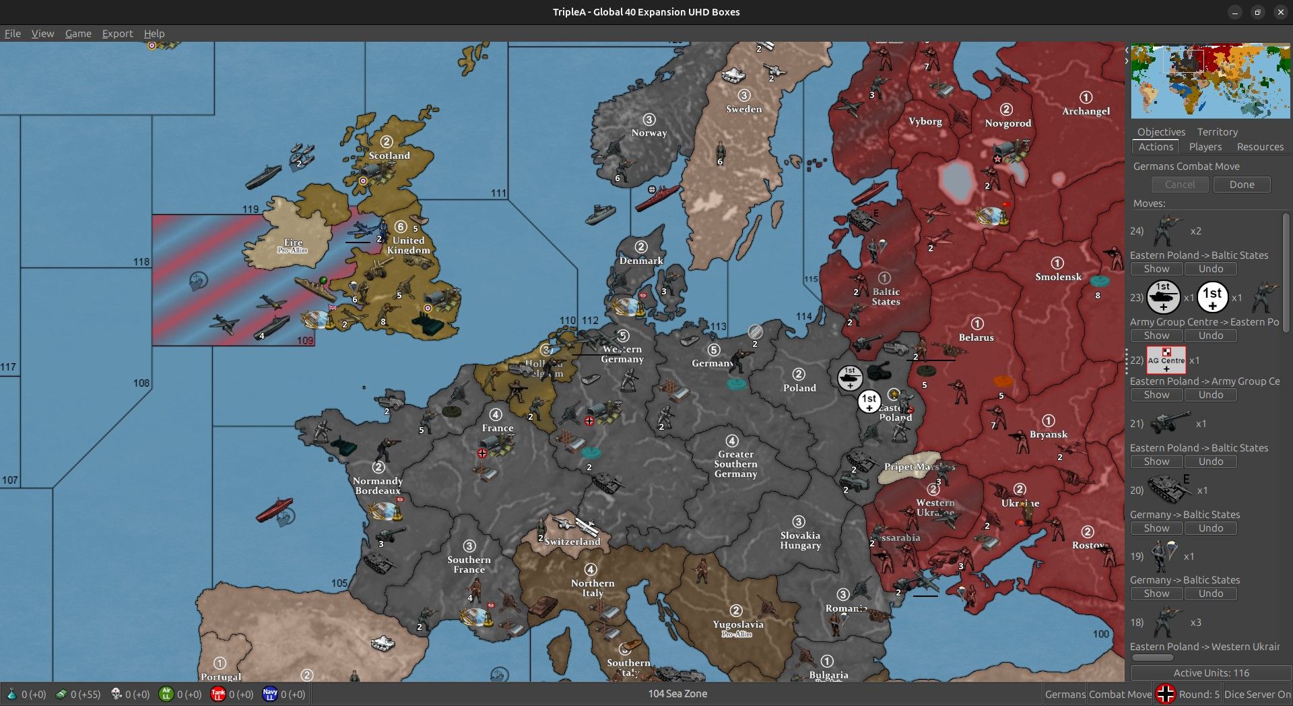The width and height of the screenshot is (1293, 706).
Task: Undo move 20 tank to Baltic States
Action: click(x=1211, y=528)
